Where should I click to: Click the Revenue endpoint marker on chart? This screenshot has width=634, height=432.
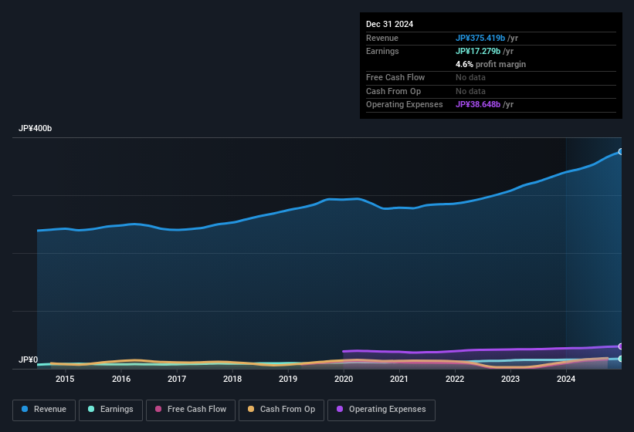point(621,152)
